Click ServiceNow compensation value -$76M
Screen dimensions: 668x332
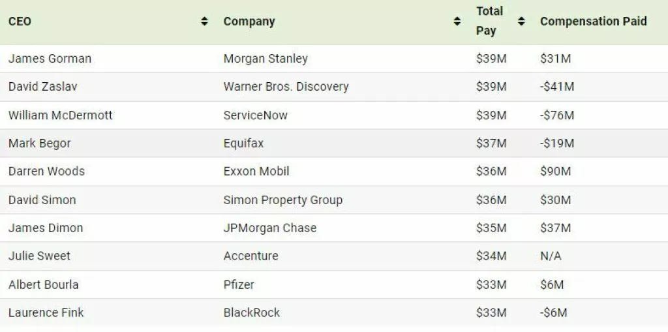coord(557,115)
